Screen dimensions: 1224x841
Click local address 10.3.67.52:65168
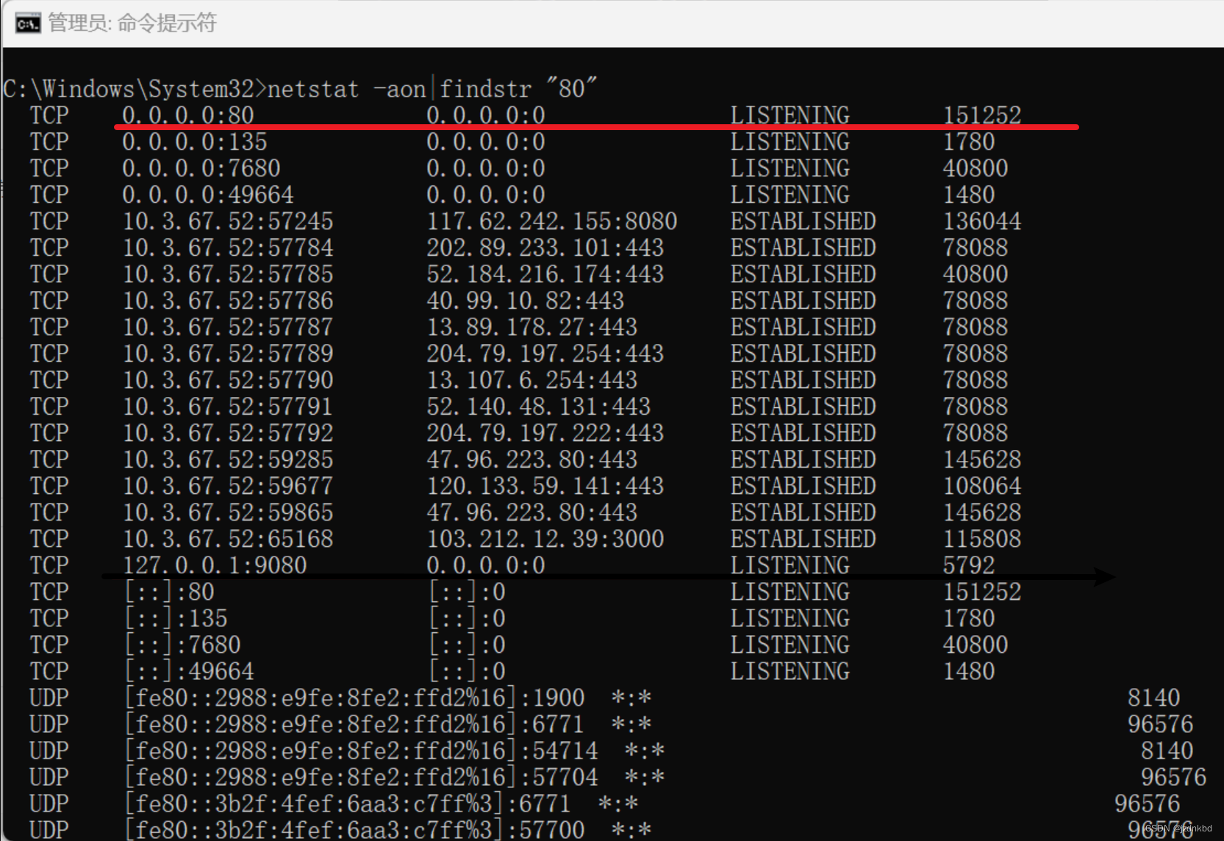coord(228,539)
